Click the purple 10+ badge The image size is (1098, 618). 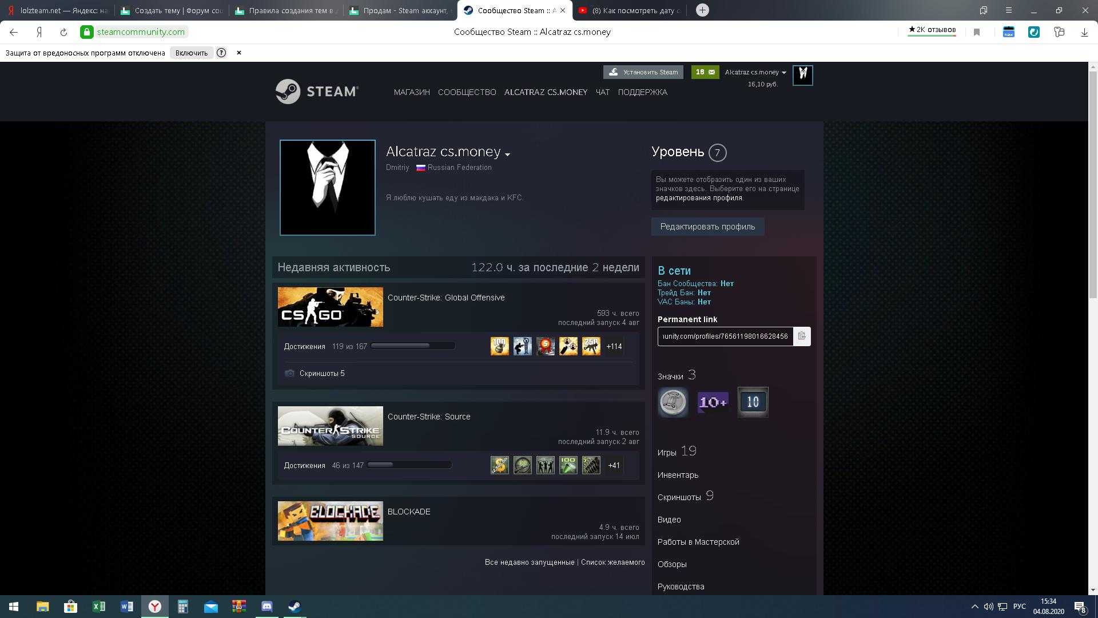[x=713, y=402]
